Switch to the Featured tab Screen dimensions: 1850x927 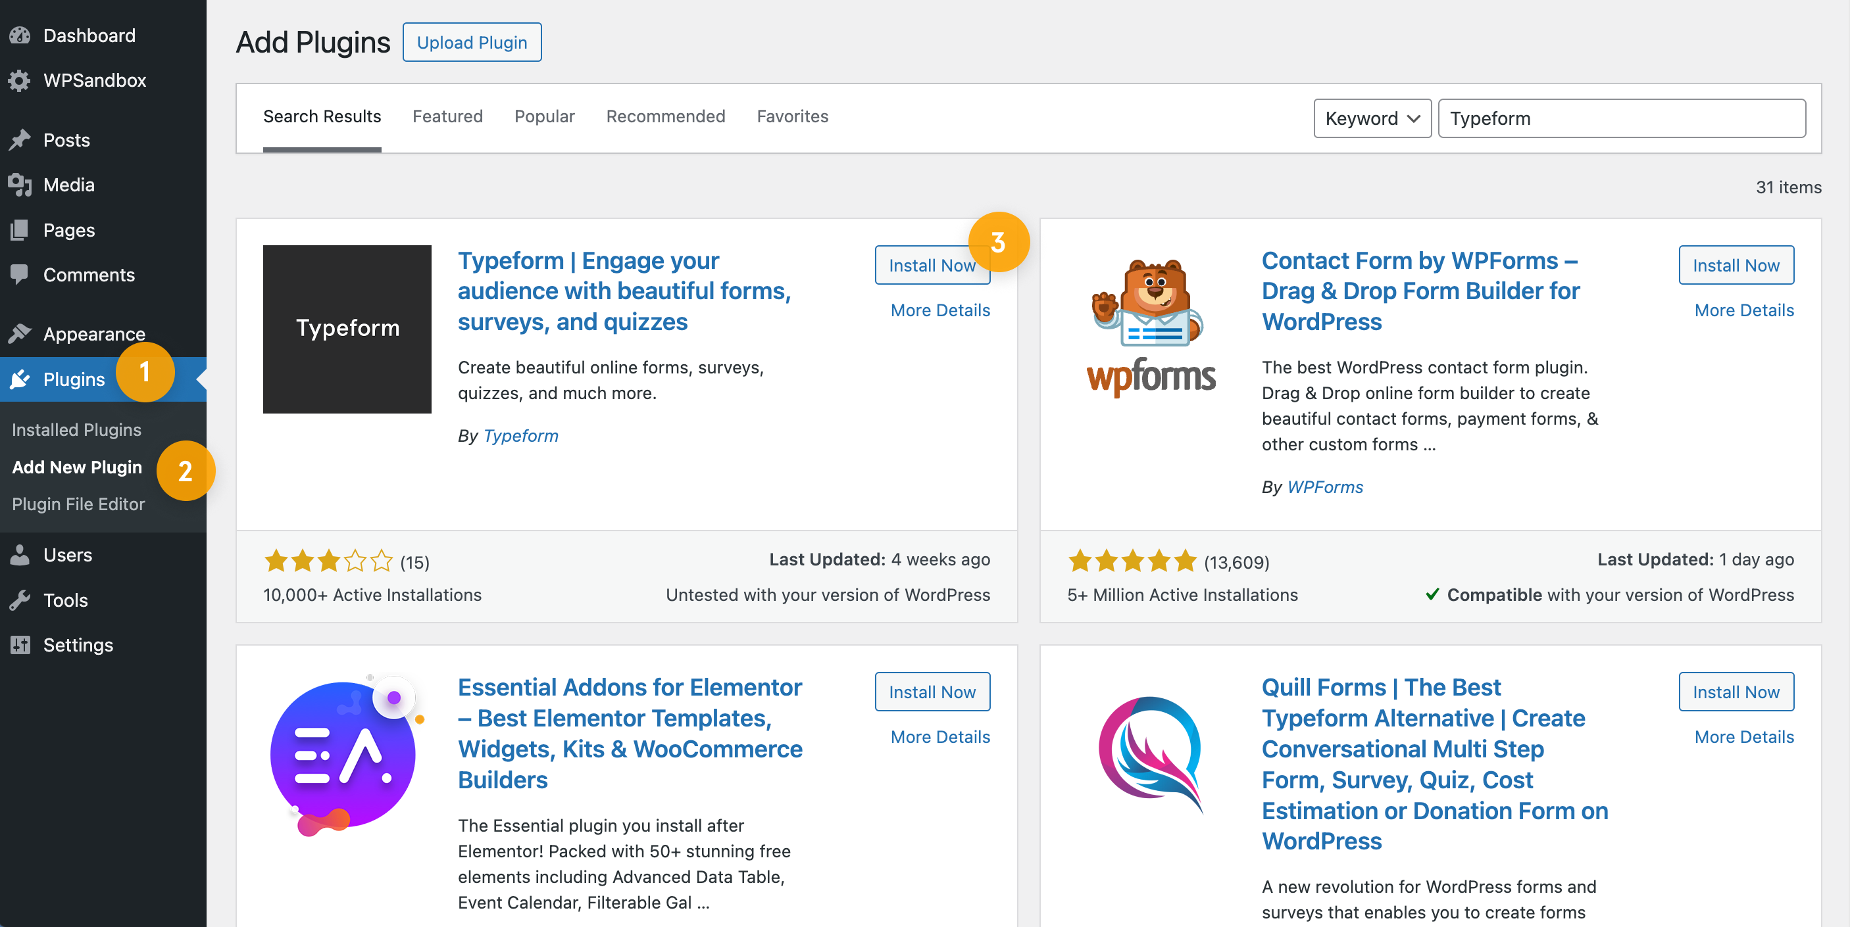[x=447, y=116]
